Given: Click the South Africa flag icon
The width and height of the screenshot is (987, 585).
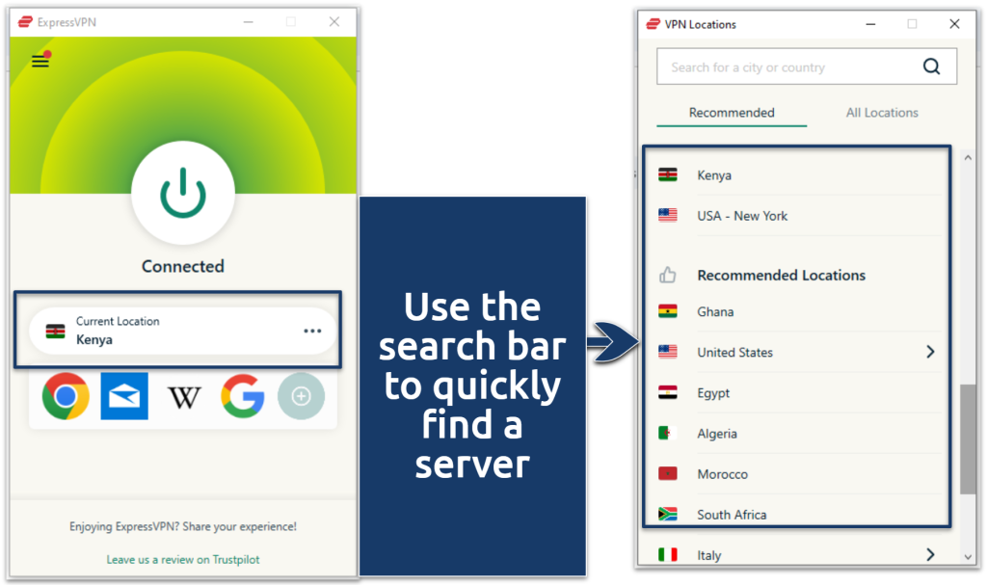Looking at the screenshot, I should 668,515.
